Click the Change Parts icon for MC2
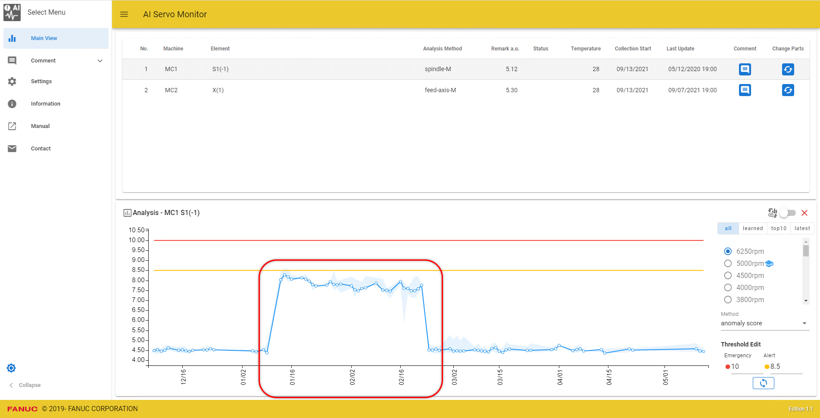Image resolution: width=820 pixels, height=418 pixels. point(788,90)
